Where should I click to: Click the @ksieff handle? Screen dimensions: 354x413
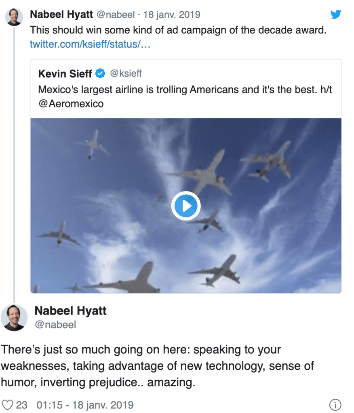tap(126, 73)
